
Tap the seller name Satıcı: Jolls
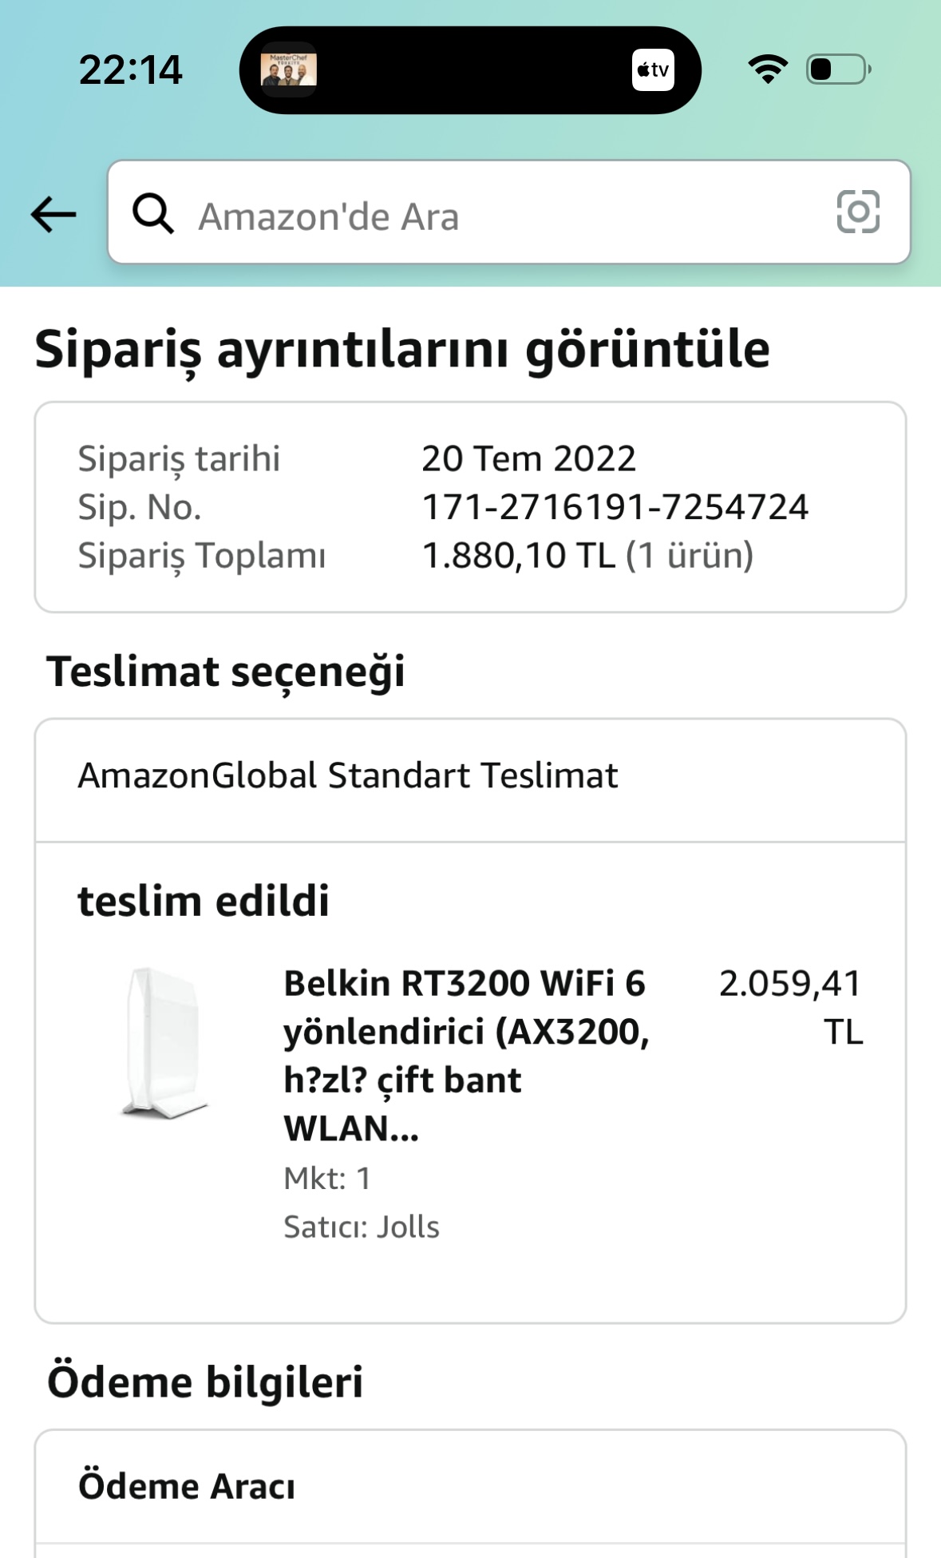(362, 1227)
